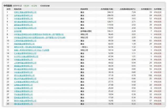This screenshot has width=168, height=109.
Task: Click 点击浏览 in the 344.10 row
Action: pyautogui.click(x=157, y=12)
